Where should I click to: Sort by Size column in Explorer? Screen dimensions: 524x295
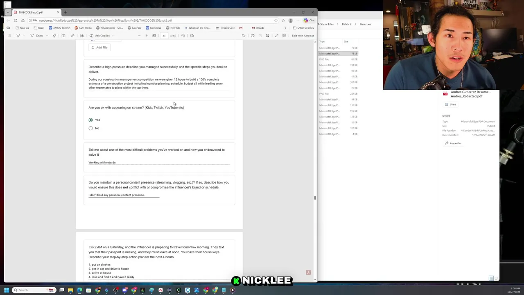[346, 42]
